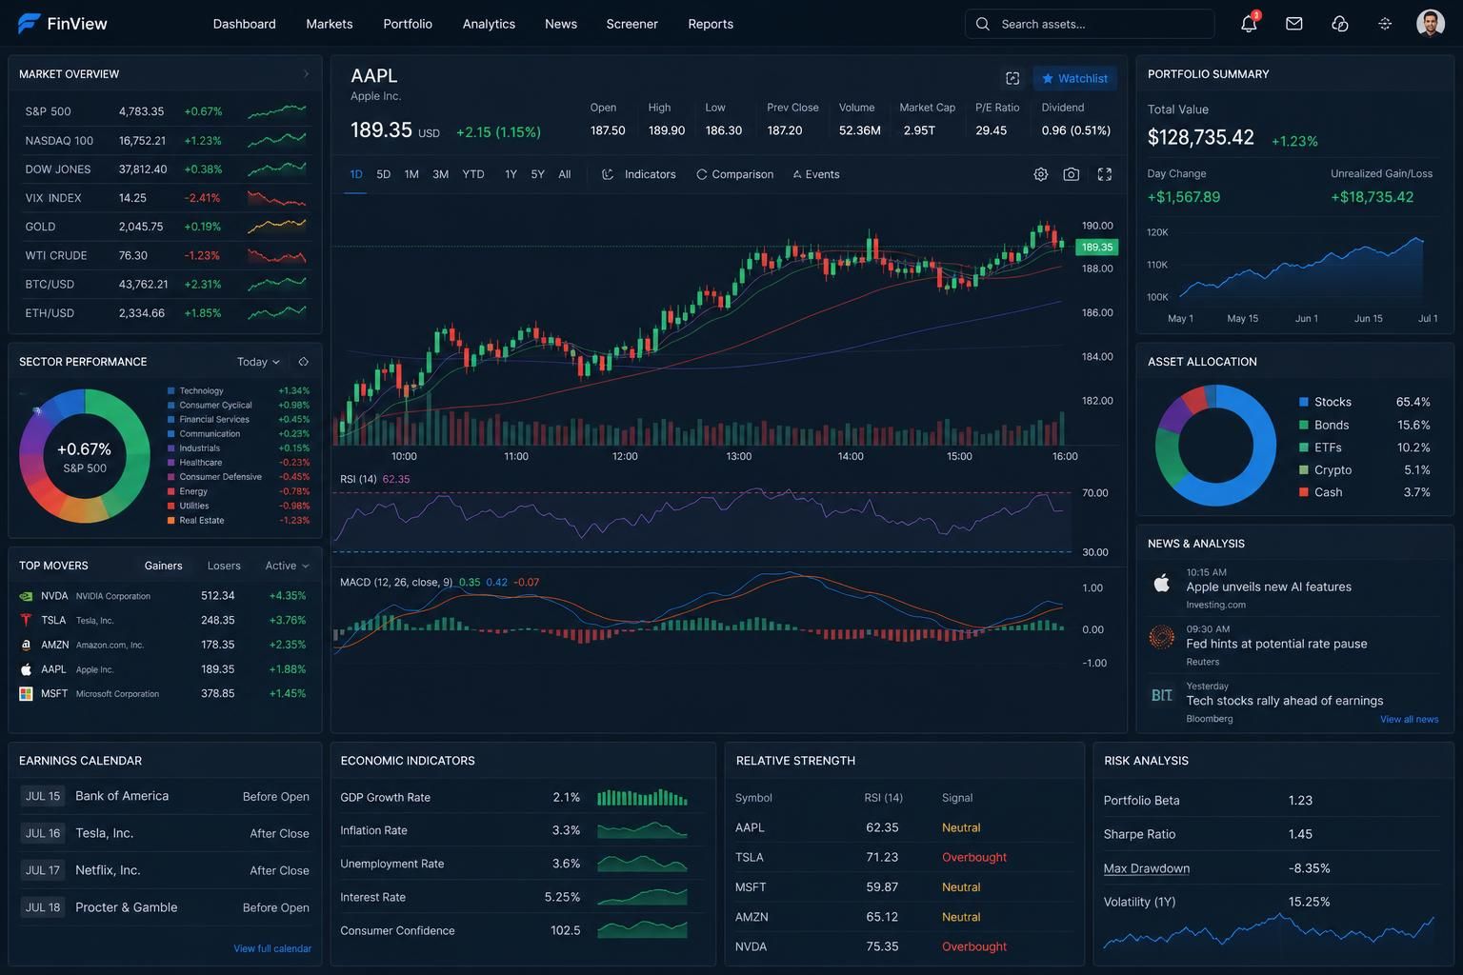Navigate to Analytics

tap(489, 24)
